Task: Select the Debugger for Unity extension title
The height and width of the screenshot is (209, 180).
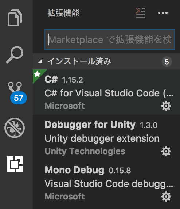Action: tap(90, 125)
